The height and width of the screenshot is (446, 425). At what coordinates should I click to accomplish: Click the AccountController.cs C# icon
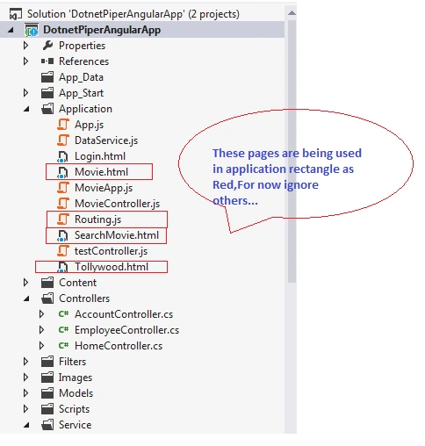point(63,314)
